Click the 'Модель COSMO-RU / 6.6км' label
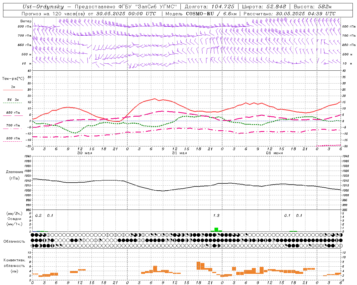357x285 pixels. 201,14
